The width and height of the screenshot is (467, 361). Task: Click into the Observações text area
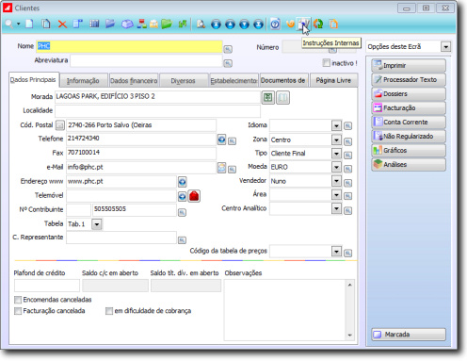click(x=285, y=310)
